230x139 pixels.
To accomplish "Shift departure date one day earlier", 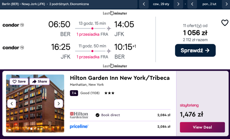I will coord(144,4).
